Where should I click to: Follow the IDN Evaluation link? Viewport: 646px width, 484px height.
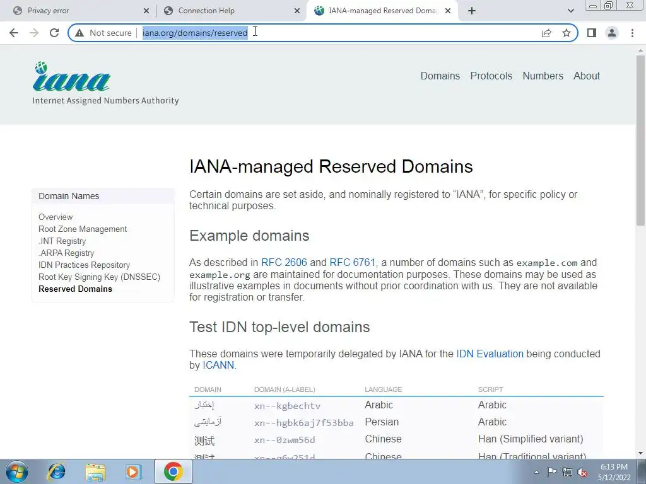pyautogui.click(x=490, y=354)
